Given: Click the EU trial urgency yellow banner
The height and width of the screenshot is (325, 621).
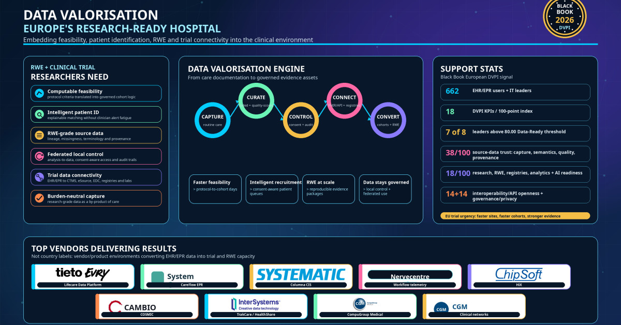Looking at the screenshot, I should (515, 216).
